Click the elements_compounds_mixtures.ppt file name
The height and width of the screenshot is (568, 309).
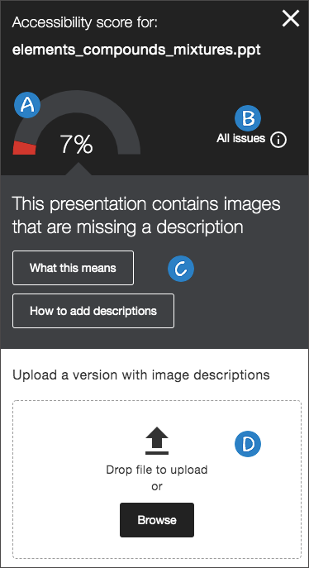pyautogui.click(x=136, y=50)
